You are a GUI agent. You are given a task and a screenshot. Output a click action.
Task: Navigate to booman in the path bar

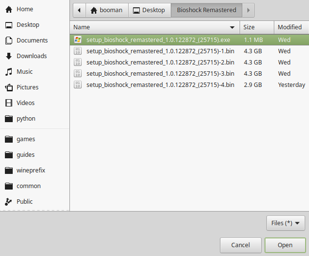(x=107, y=10)
